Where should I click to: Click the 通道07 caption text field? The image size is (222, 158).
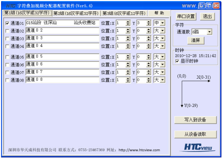click(x=63, y=72)
